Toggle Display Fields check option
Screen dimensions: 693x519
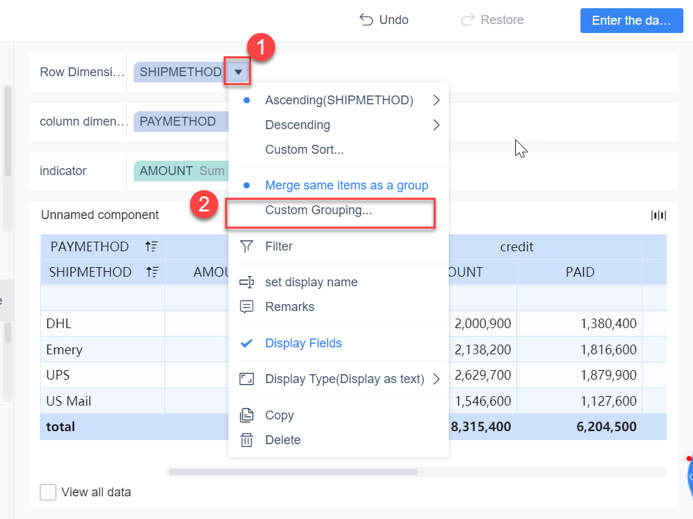click(x=303, y=343)
